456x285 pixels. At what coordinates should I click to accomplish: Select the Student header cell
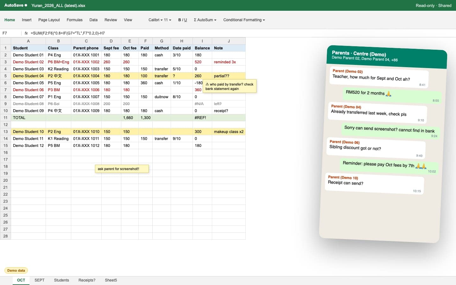click(x=28, y=48)
